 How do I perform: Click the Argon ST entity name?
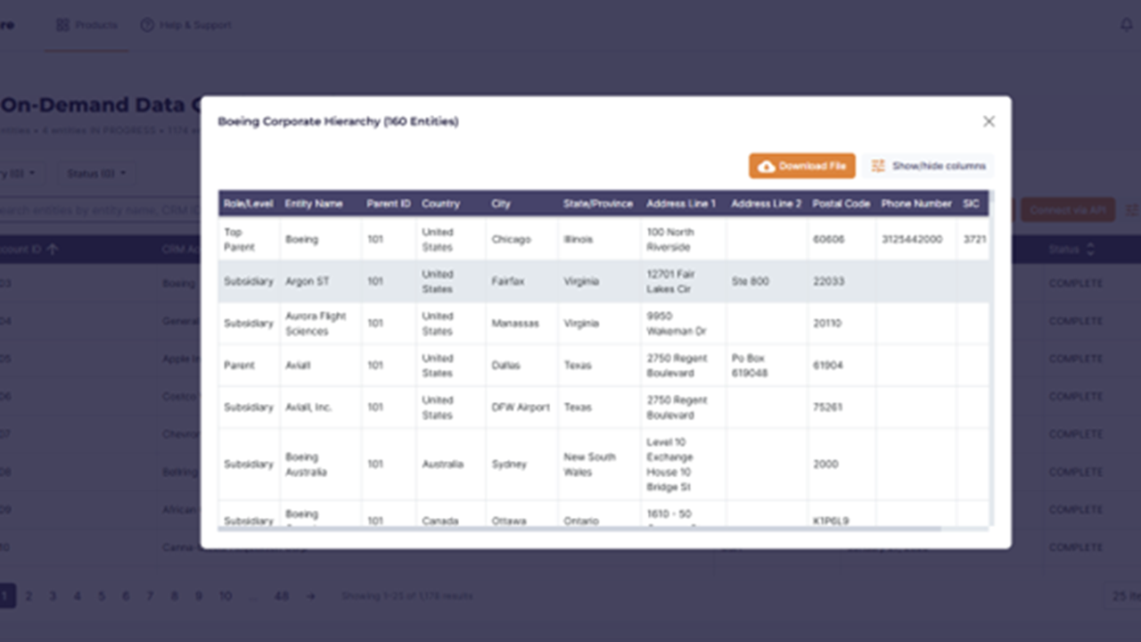pyautogui.click(x=307, y=281)
